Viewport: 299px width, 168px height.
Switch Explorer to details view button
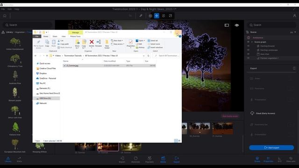(176, 140)
